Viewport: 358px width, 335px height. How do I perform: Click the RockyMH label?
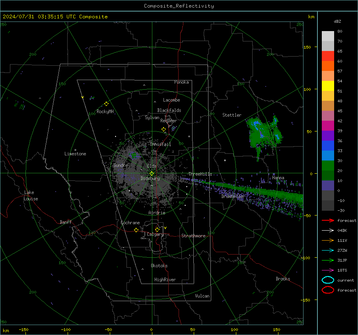pyautogui.click(x=105, y=112)
